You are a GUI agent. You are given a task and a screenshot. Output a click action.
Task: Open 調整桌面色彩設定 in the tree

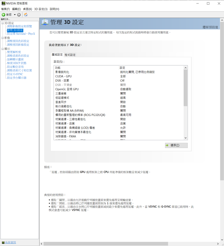[x=18, y=56]
